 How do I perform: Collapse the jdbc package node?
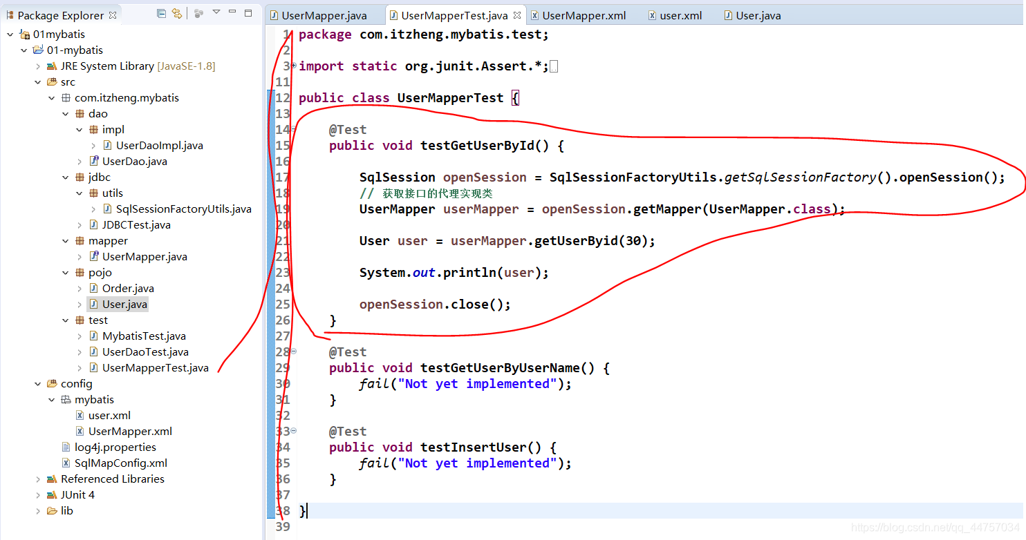(x=65, y=177)
